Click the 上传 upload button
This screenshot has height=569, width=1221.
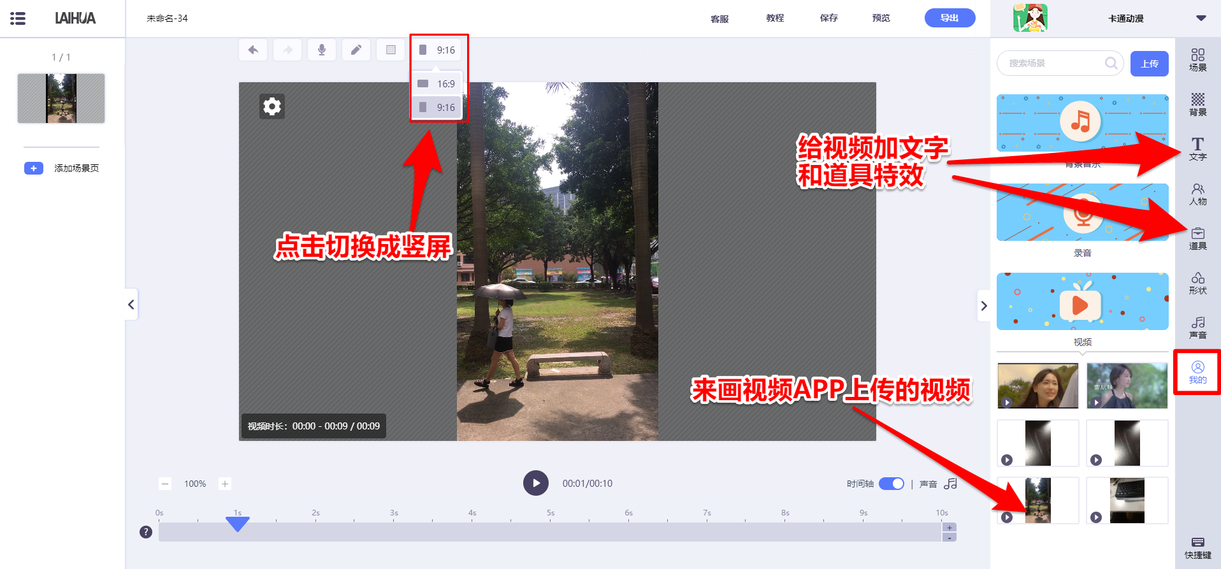[1149, 64]
